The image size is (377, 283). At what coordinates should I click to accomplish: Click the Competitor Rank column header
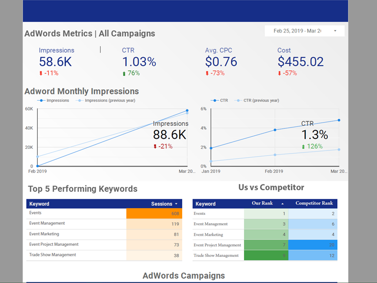point(314,203)
